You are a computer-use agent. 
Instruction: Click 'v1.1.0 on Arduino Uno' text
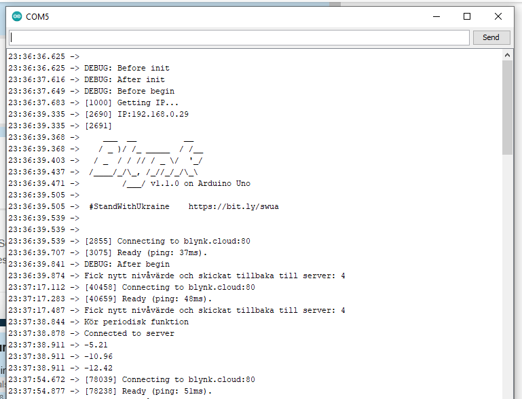click(x=200, y=183)
